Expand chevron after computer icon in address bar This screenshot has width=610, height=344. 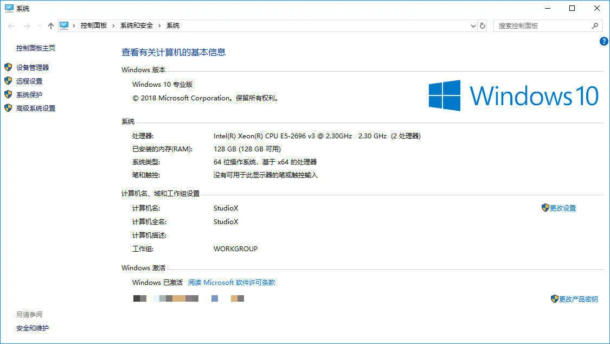[74, 26]
